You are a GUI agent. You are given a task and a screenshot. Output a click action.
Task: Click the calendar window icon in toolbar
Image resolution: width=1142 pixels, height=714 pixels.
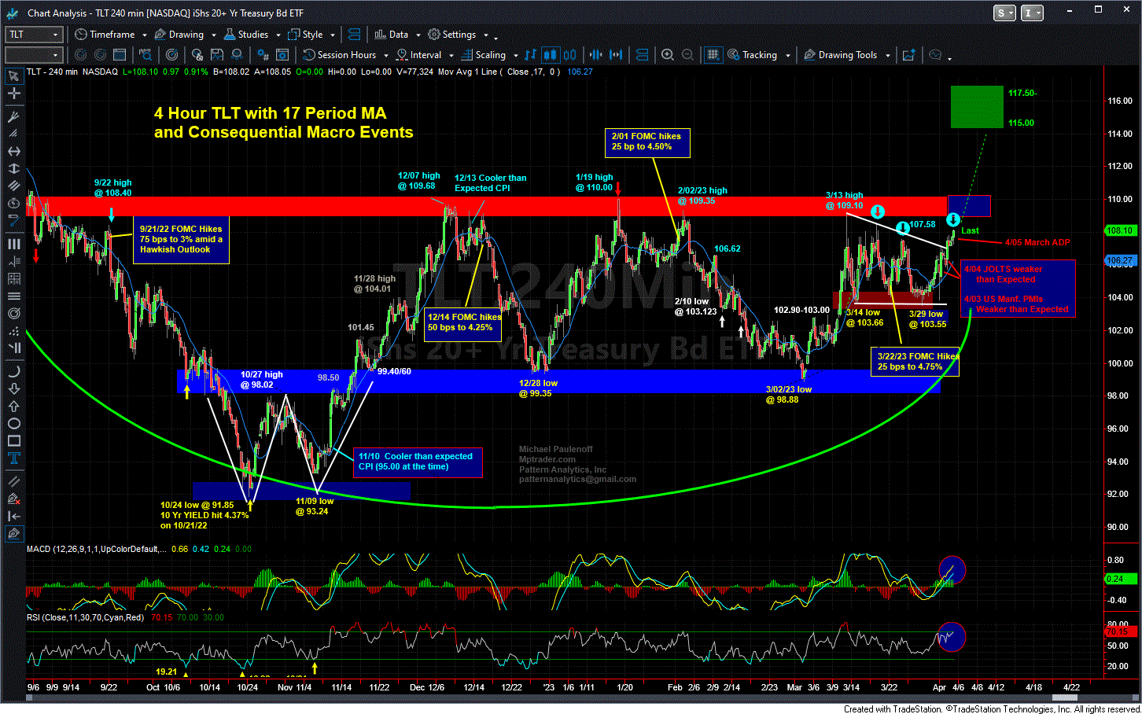120,55
